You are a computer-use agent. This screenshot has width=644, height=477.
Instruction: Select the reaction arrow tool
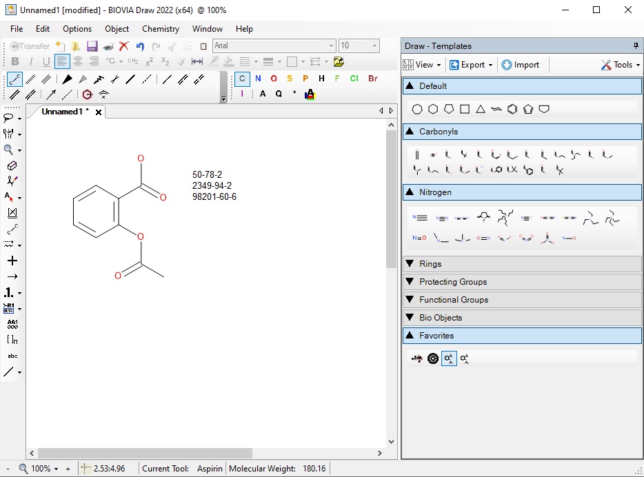[12, 276]
